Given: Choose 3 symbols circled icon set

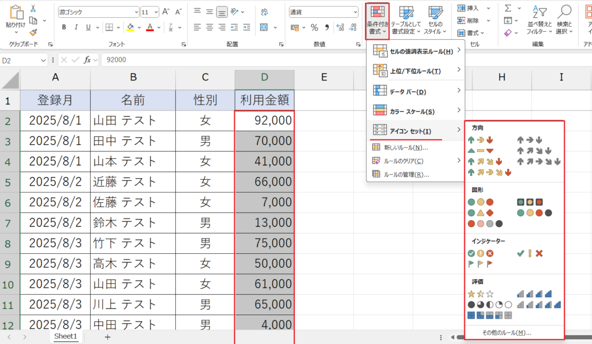Looking at the screenshot, I should point(480,253).
